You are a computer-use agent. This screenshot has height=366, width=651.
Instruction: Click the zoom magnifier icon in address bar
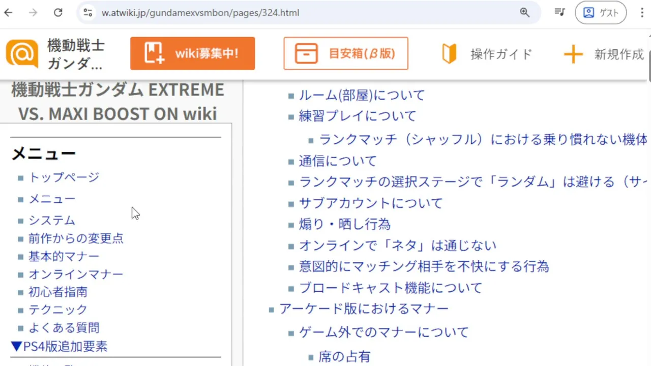[525, 13]
